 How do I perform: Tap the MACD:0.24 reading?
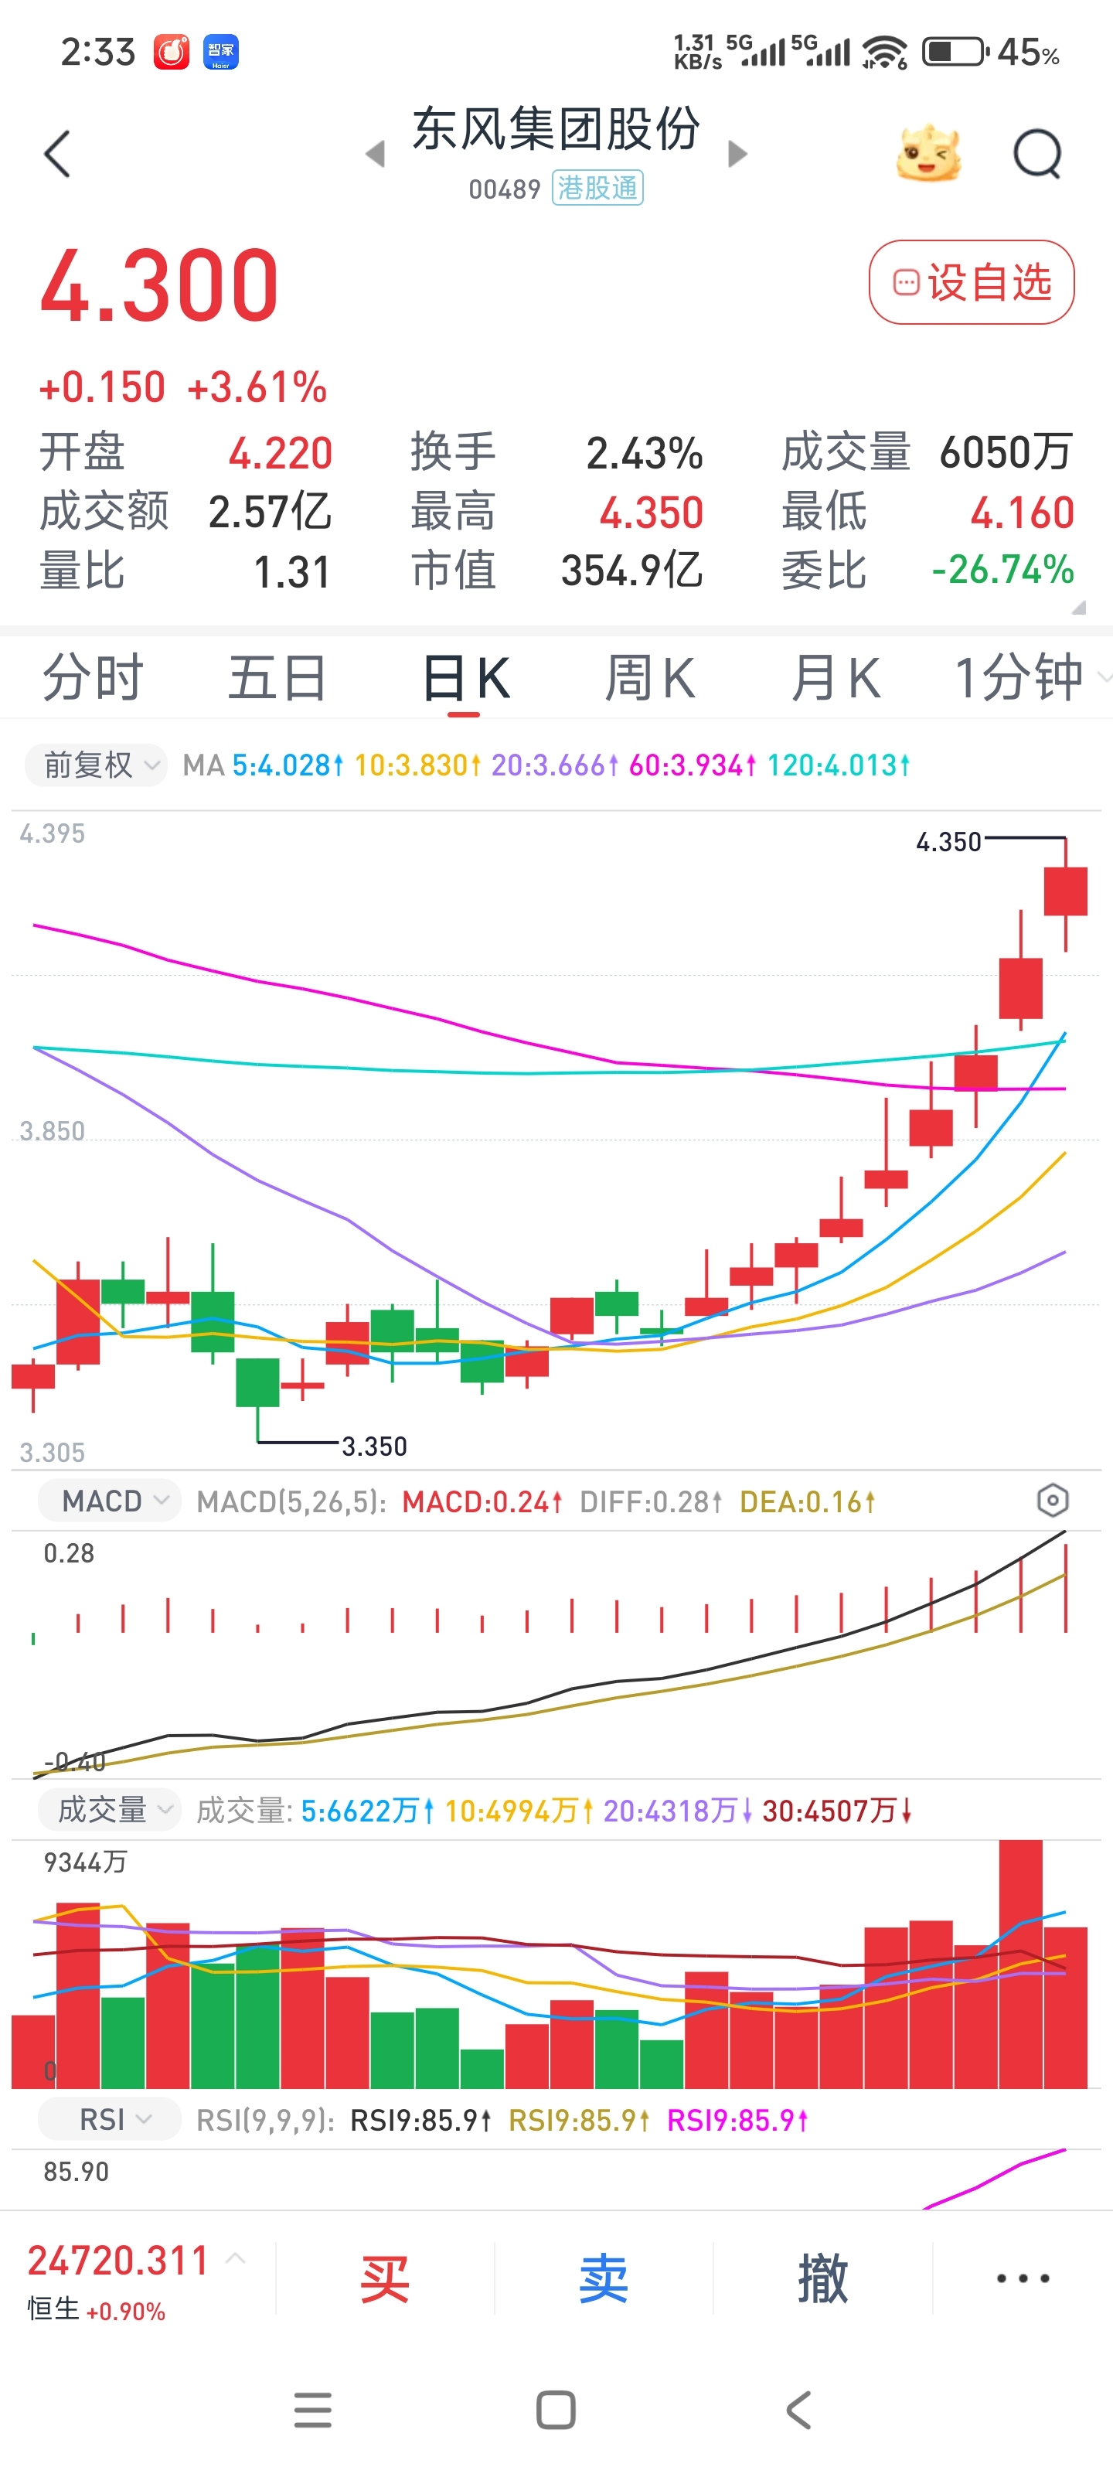481,1501
